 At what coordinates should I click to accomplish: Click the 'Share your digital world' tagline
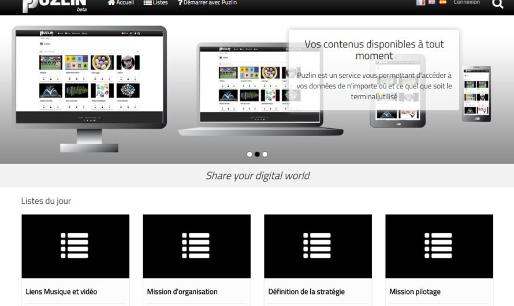tap(258, 176)
